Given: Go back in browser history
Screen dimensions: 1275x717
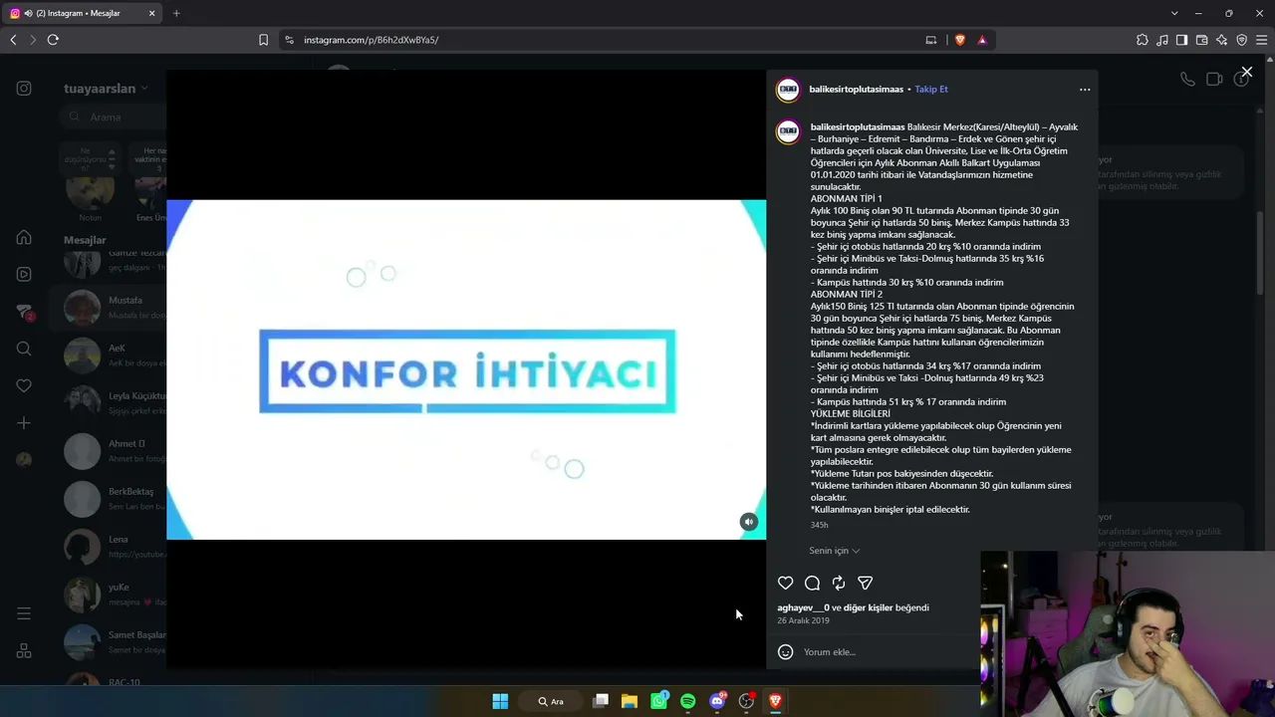Looking at the screenshot, I should click(x=13, y=40).
